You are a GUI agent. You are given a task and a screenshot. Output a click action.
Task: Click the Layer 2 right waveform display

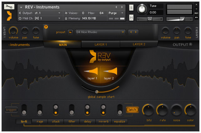tap(166, 74)
